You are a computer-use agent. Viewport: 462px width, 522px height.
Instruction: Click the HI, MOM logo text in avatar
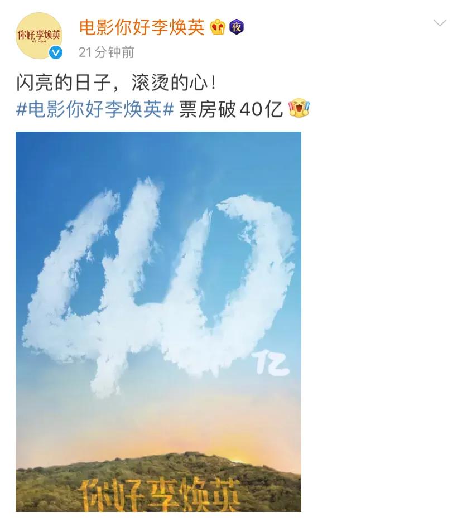click(x=39, y=42)
